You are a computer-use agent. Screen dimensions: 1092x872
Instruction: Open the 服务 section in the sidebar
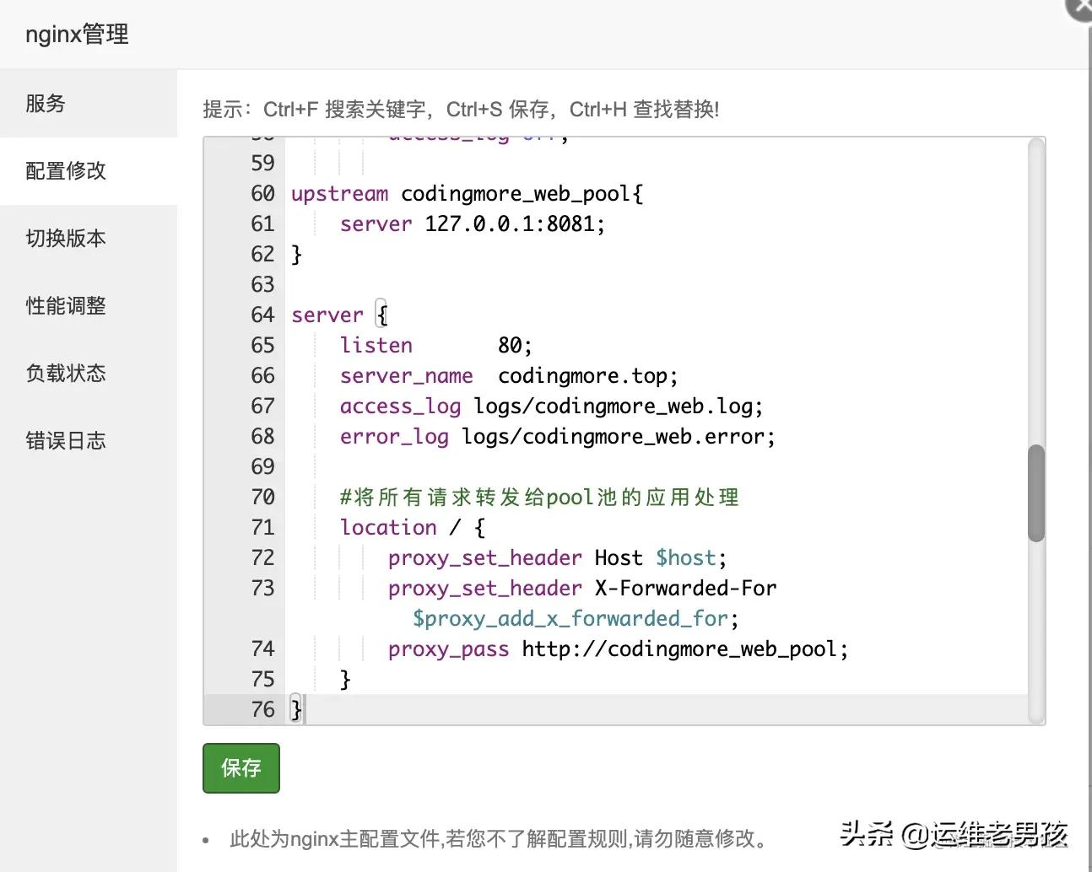(x=45, y=103)
